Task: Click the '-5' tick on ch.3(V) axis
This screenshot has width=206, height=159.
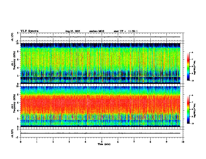Action: (18, 137)
